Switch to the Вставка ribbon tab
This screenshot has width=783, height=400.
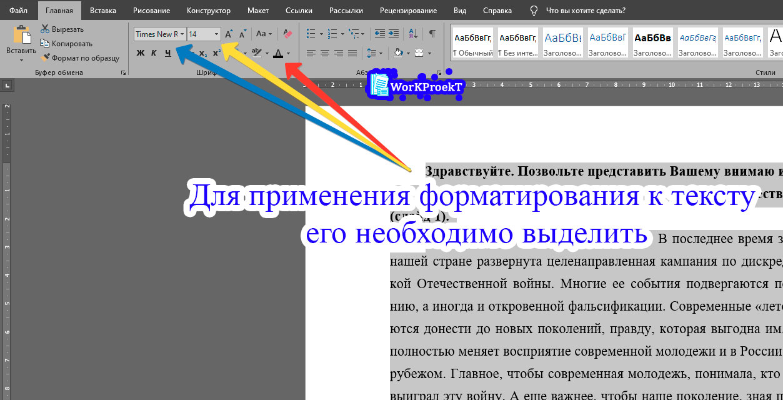pos(102,10)
